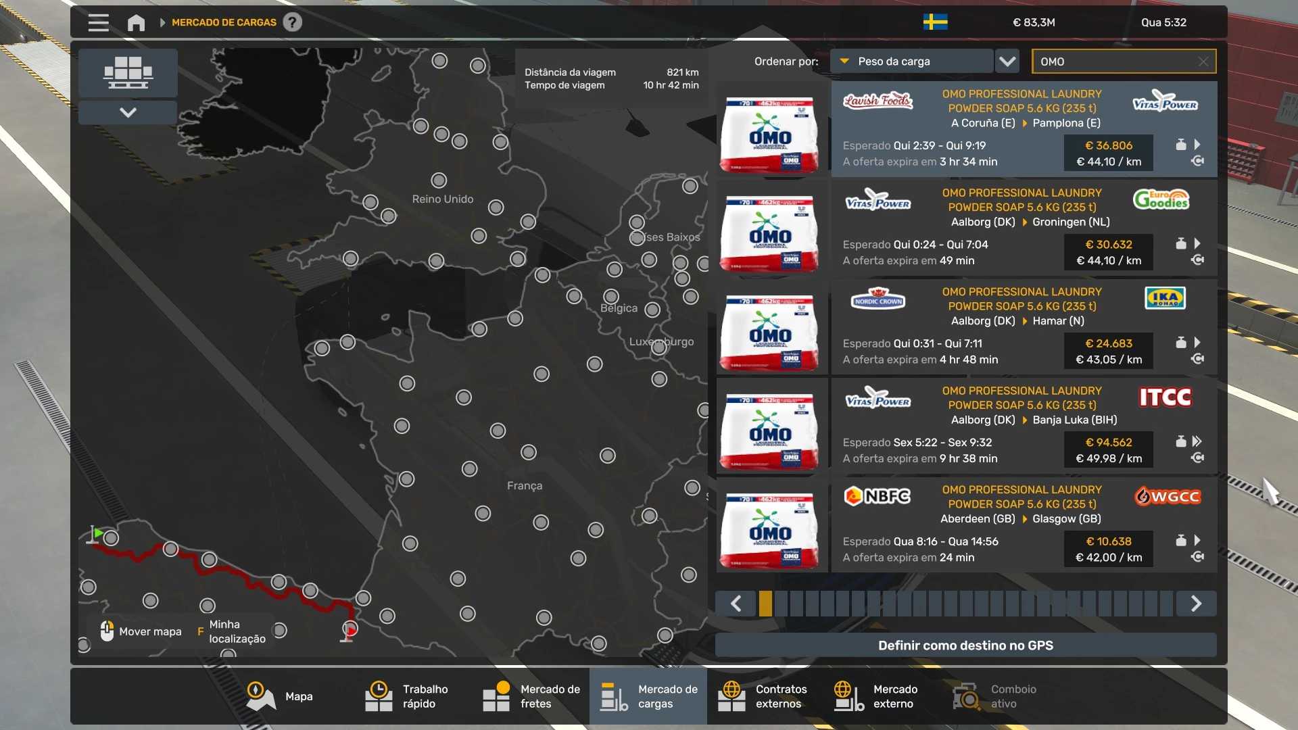This screenshot has height=730, width=1298.
Task: Click OMO thumbnail of Banja Luka offer
Action: coord(771,426)
